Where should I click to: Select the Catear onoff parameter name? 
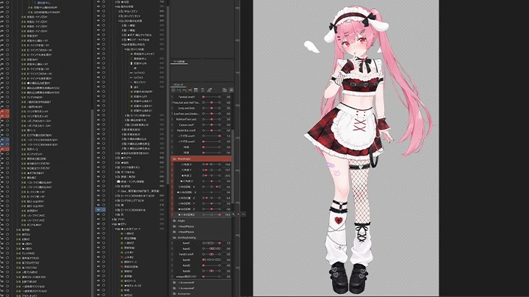(x=186, y=125)
